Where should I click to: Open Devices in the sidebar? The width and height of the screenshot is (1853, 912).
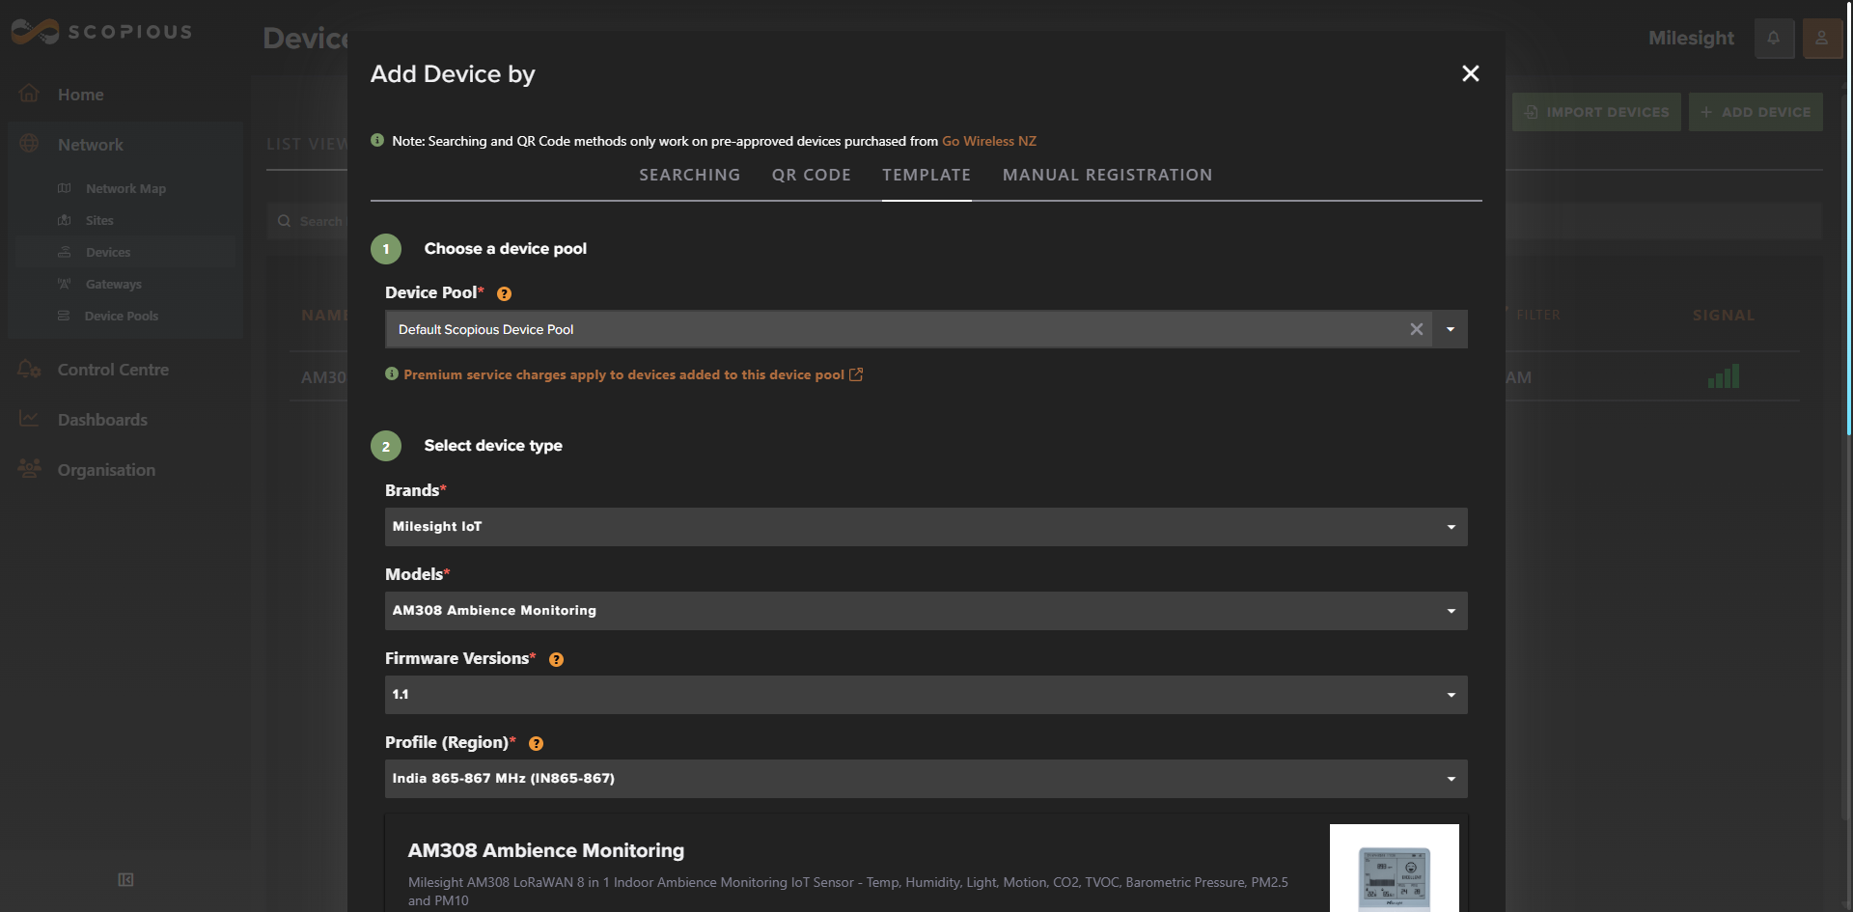click(x=108, y=252)
